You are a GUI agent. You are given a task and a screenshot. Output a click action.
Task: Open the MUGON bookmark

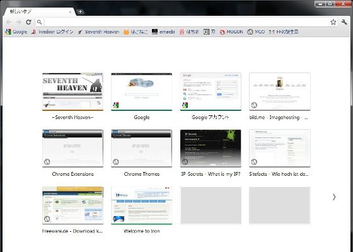coord(231,32)
